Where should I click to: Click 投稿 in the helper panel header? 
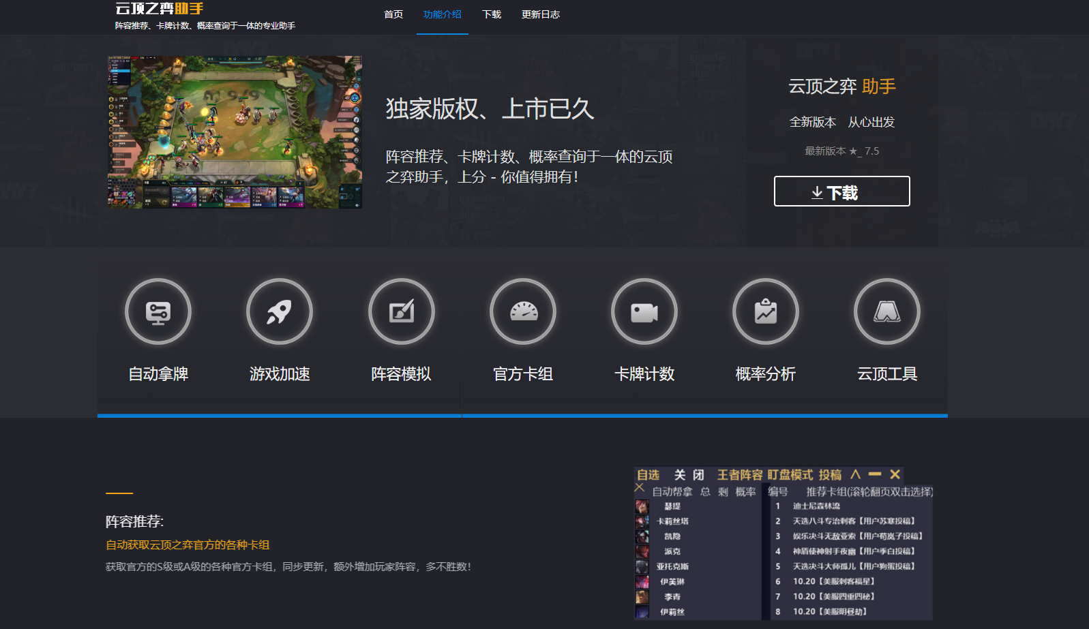(x=830, y=475)
